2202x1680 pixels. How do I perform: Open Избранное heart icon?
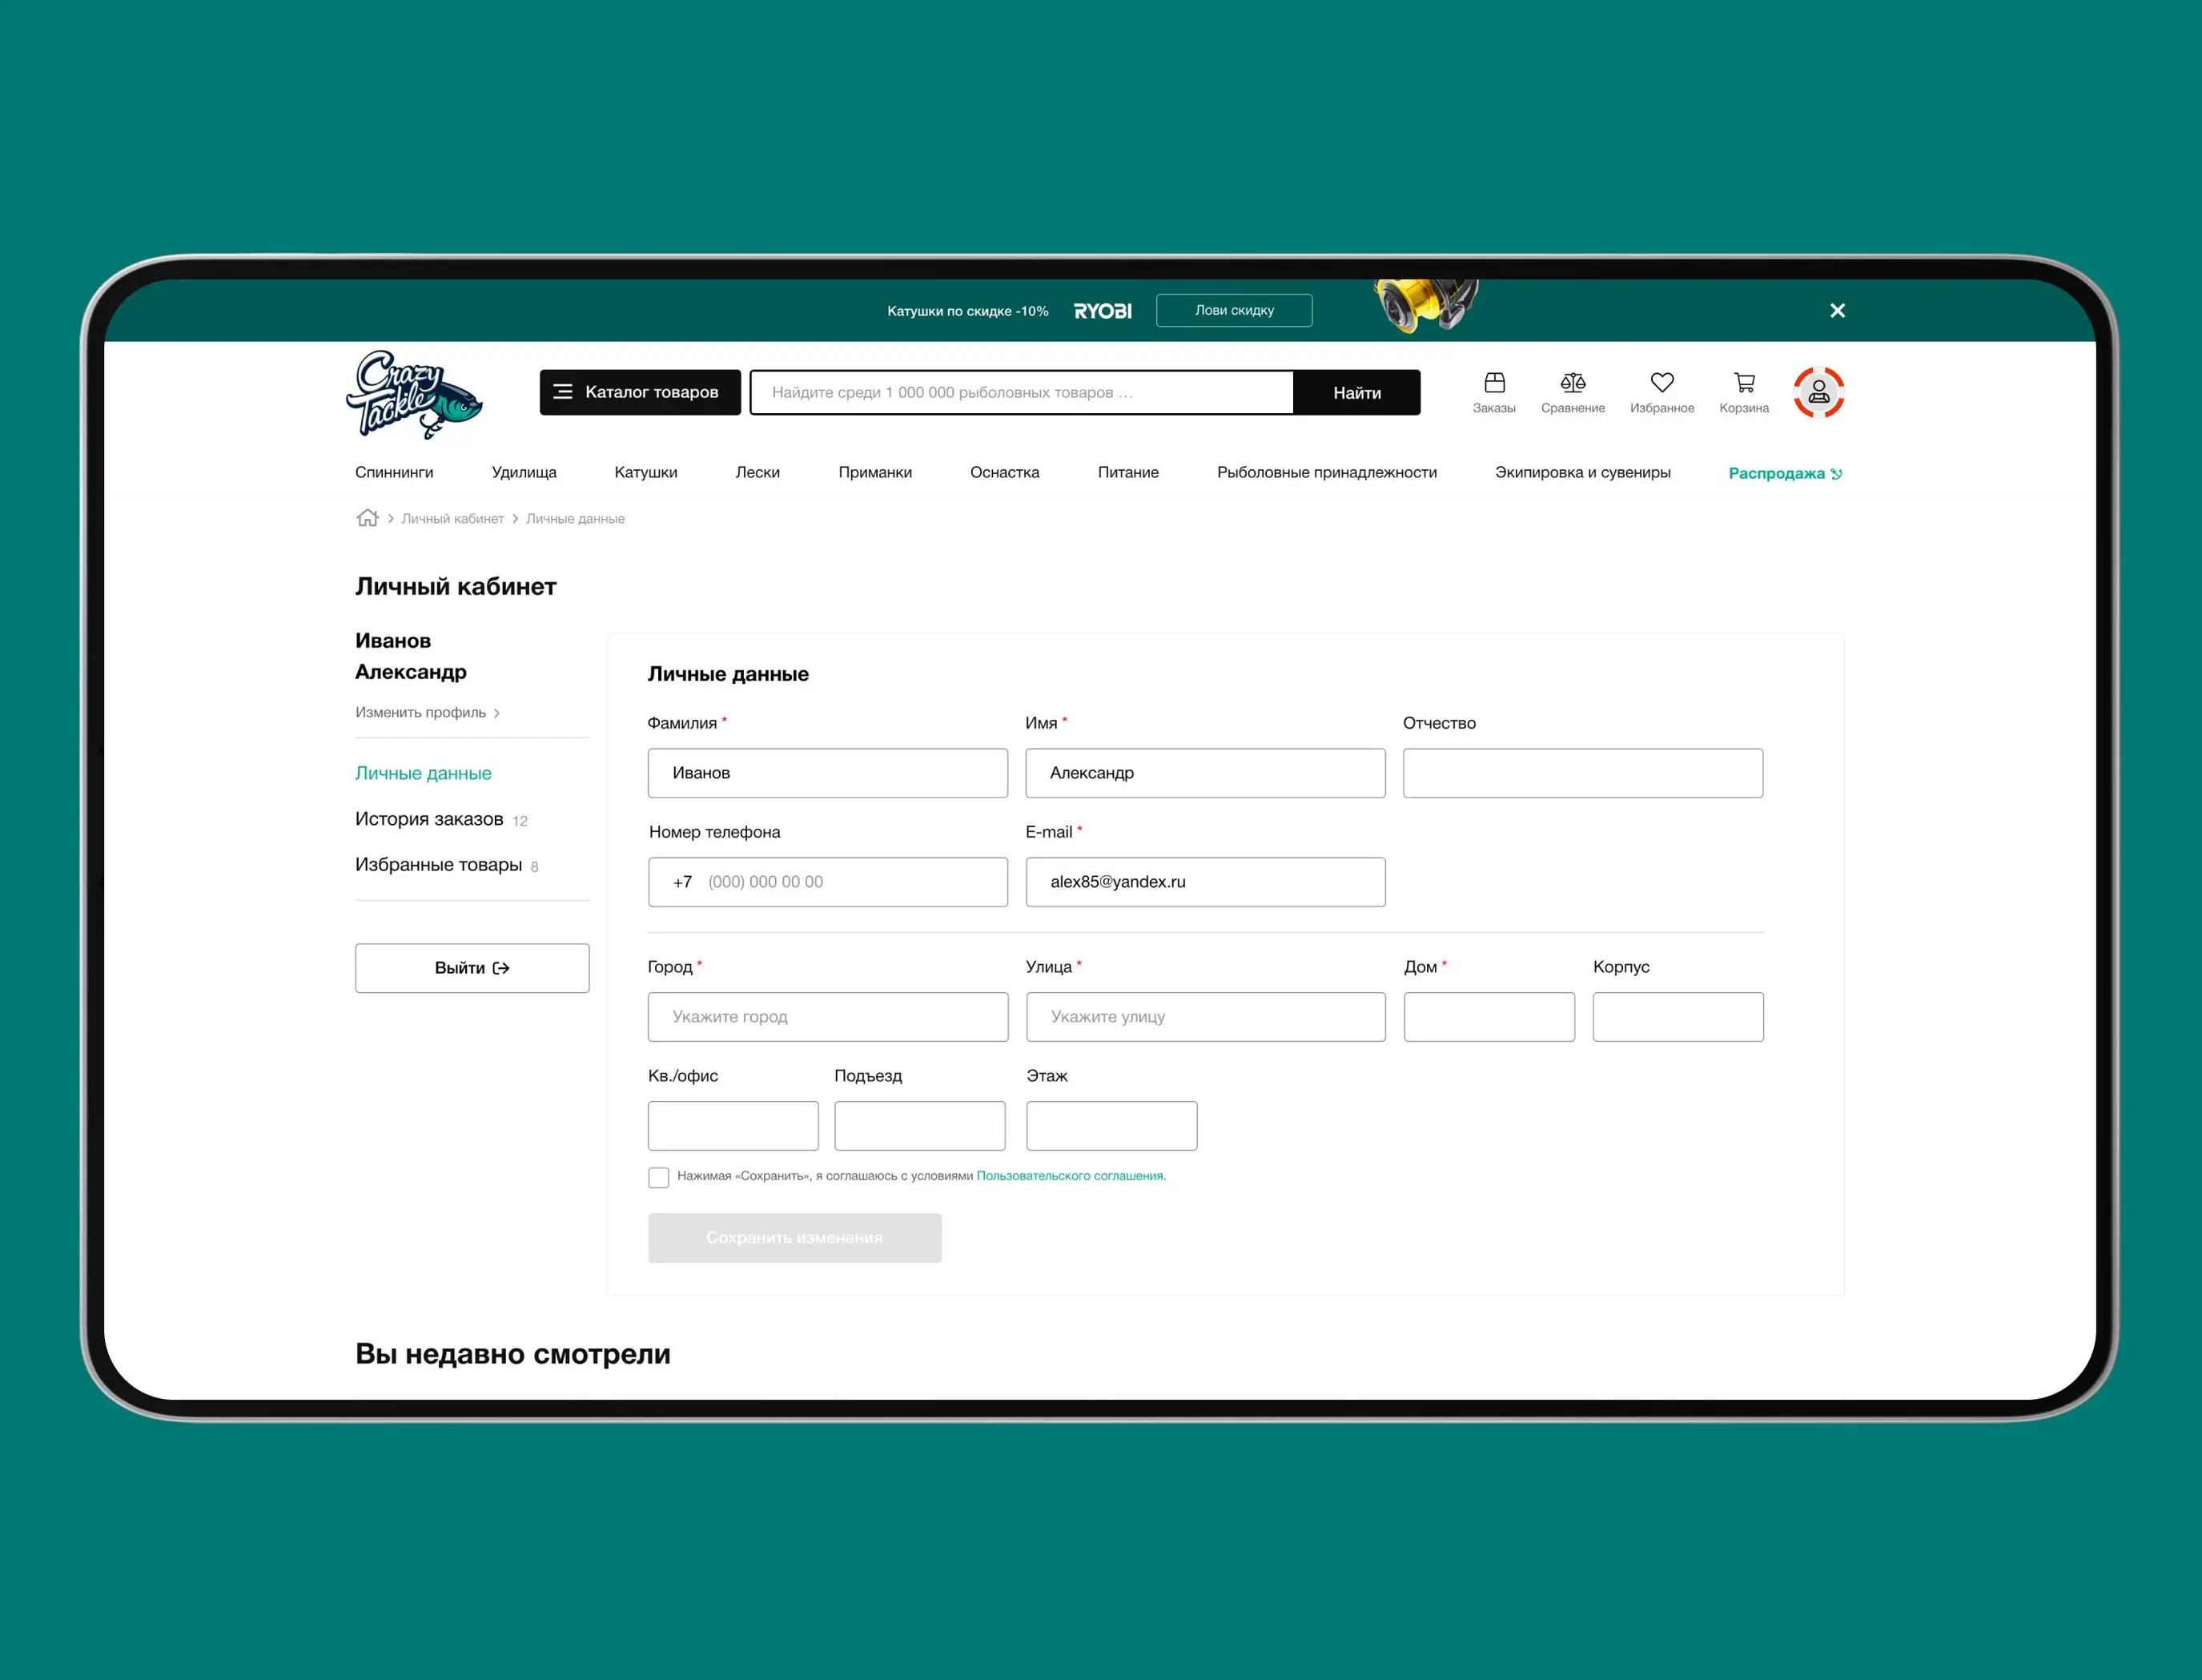(x=1661, y=391)
